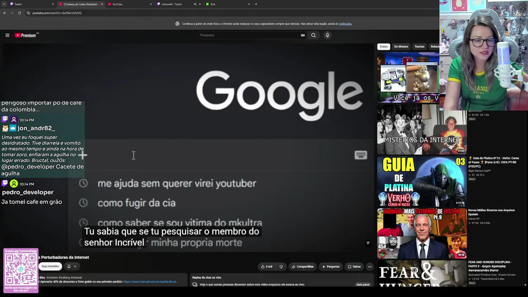Select the Teorias filter chip
Viewport: 528px width, 297px height.
click(x=420, y=47)
